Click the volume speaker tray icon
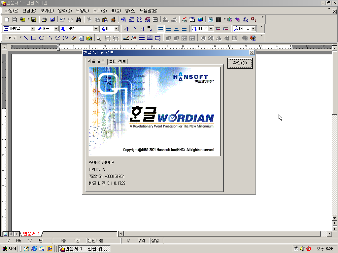The image size is (338, 253). point(302,249)
